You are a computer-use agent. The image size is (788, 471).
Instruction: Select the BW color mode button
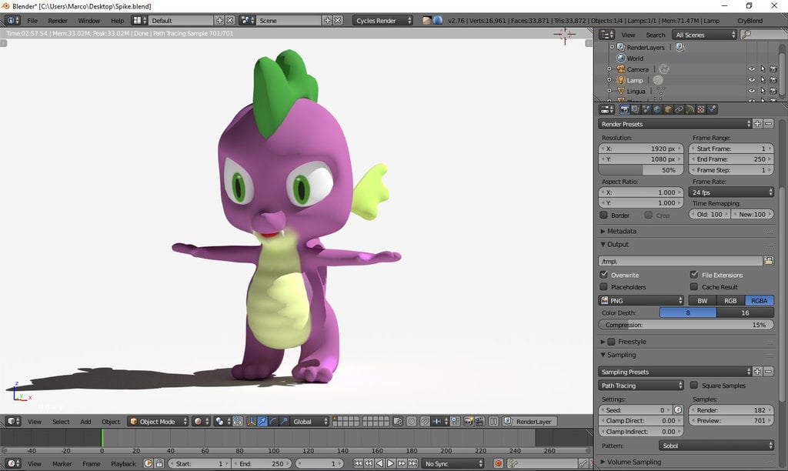[x=703, y=300]
